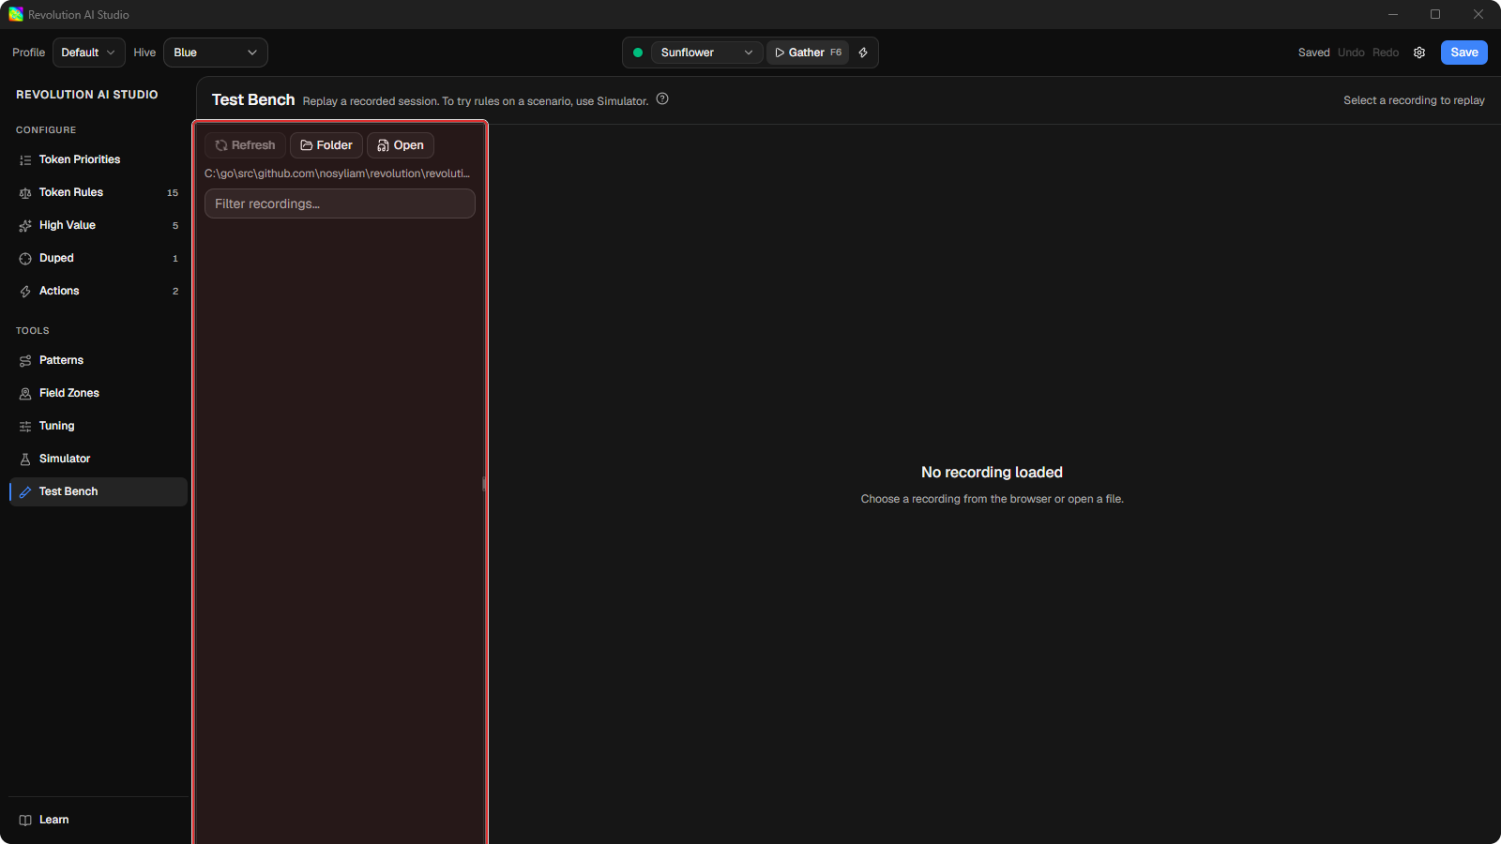Click the Open file button
Screen dimensions: 1501x844
point(401,145)
